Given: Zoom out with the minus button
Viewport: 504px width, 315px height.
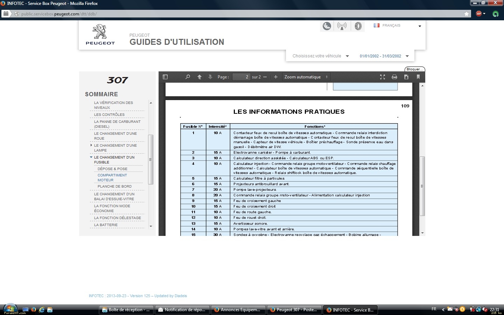Looking at the screenshot, I should coord(265,77).
